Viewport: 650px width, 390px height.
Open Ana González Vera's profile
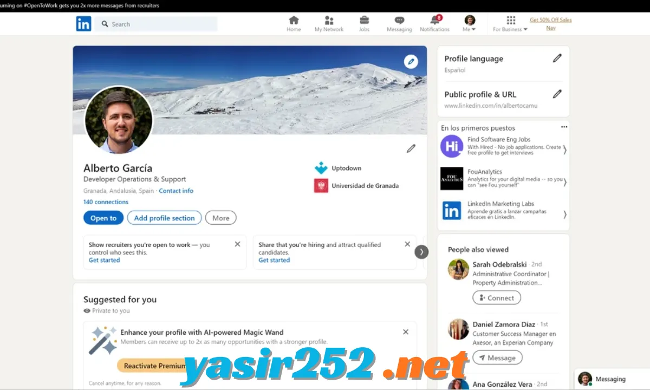(502, 384)
